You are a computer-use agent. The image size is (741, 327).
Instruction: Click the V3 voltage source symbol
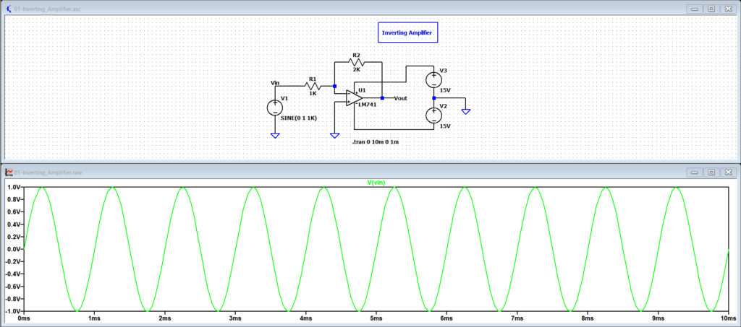click(x=433, y=79)
